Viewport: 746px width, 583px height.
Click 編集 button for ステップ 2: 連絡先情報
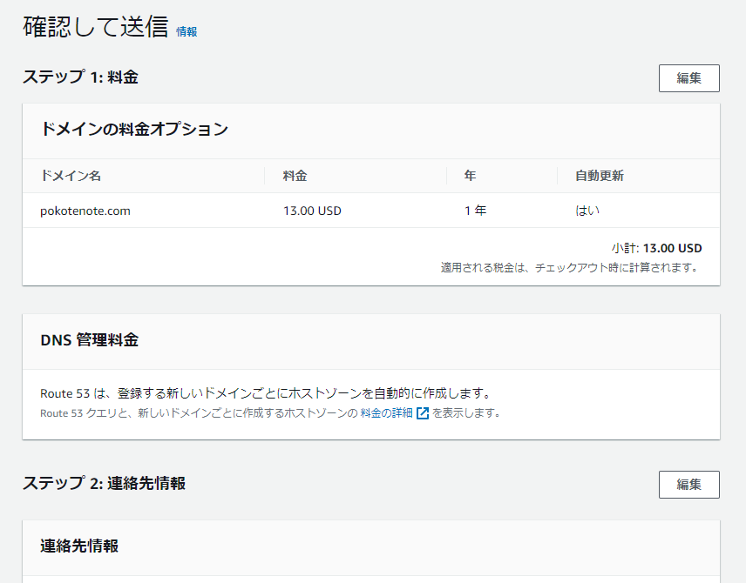pos(688,485)
